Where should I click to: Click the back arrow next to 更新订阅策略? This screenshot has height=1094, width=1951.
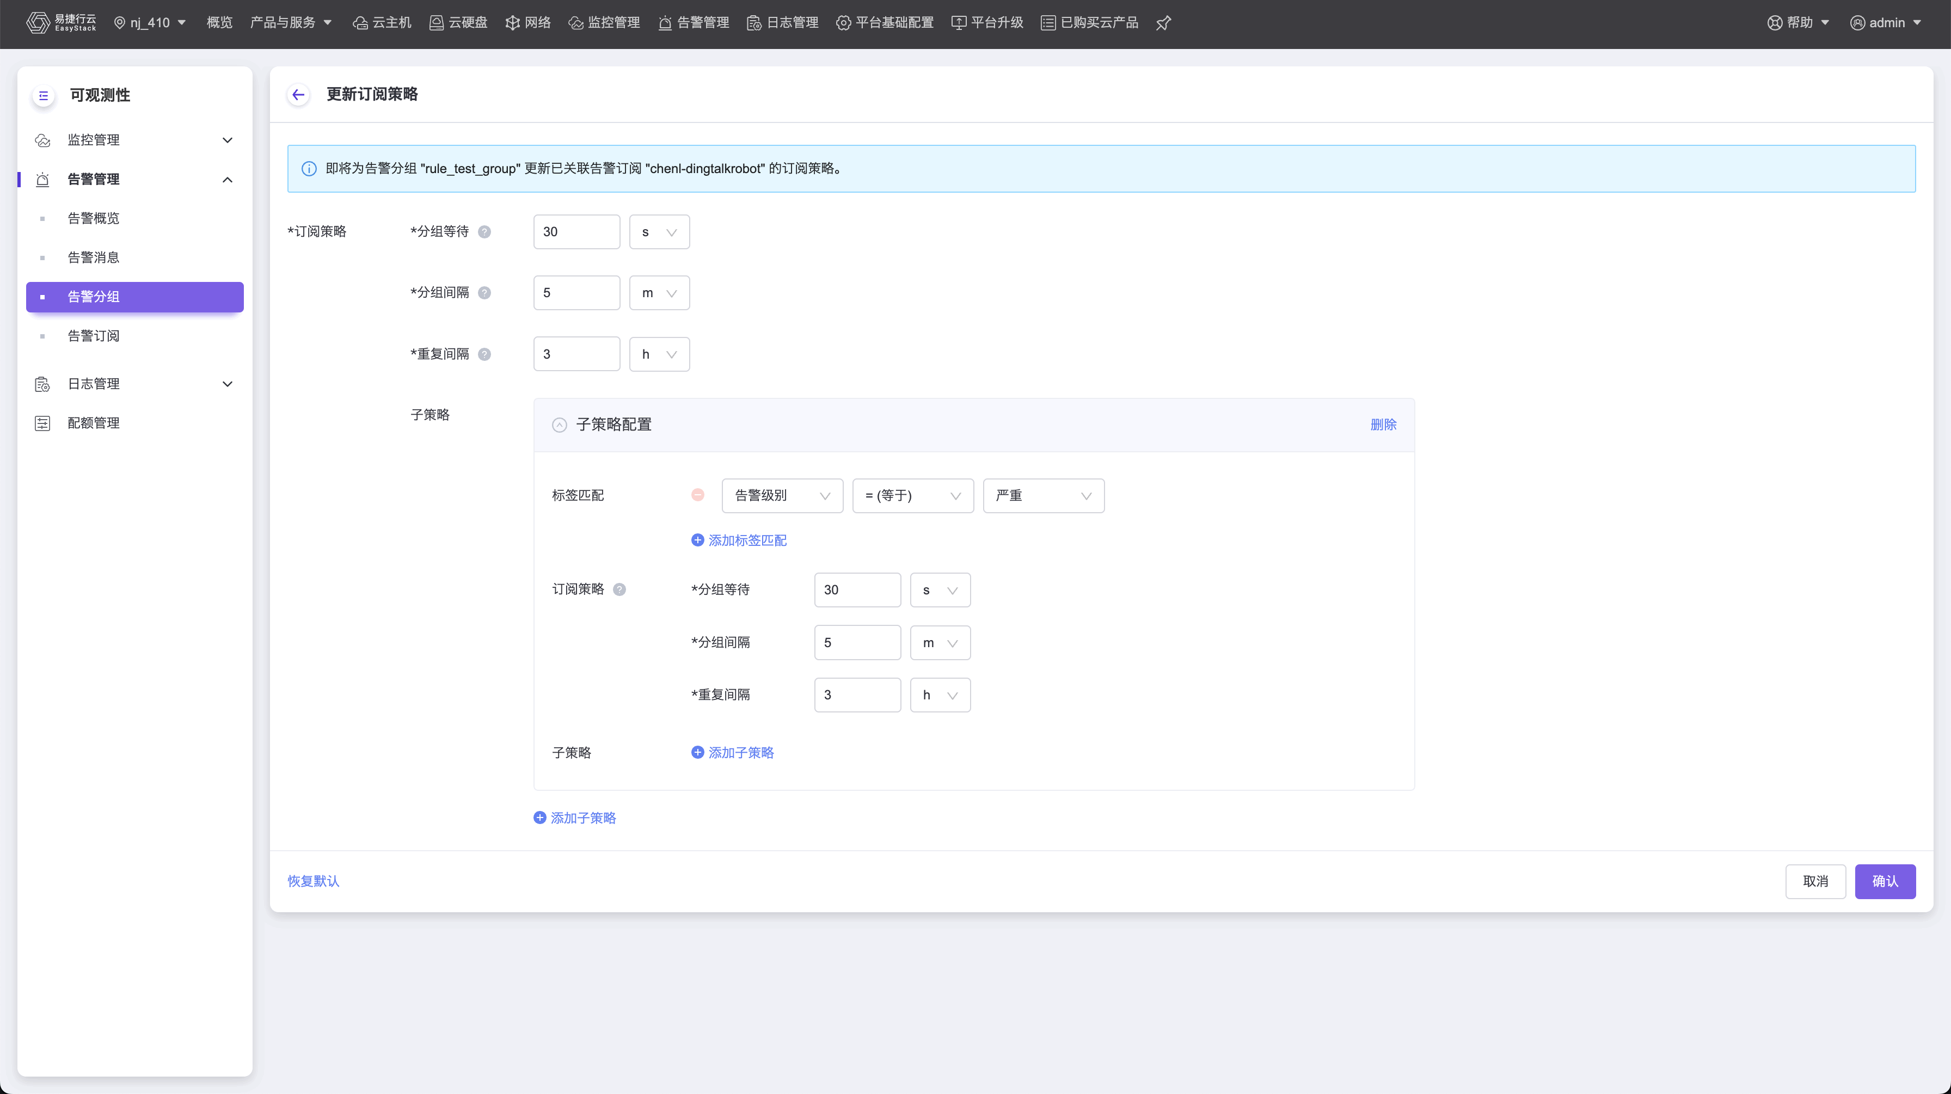[298, 95]
